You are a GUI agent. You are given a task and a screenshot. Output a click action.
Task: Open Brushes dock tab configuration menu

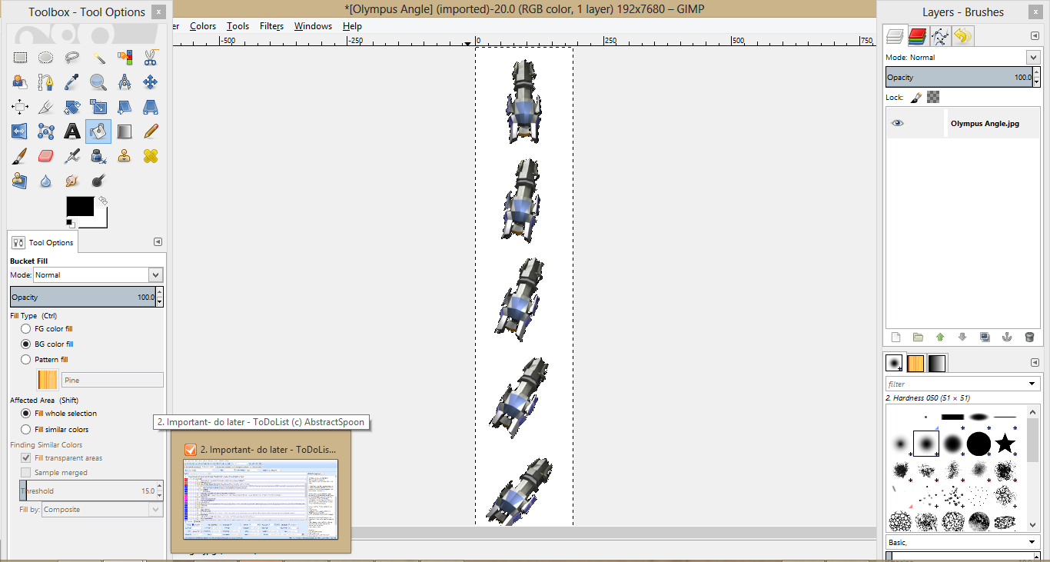pyautogui.click(x=1035, y=362)
